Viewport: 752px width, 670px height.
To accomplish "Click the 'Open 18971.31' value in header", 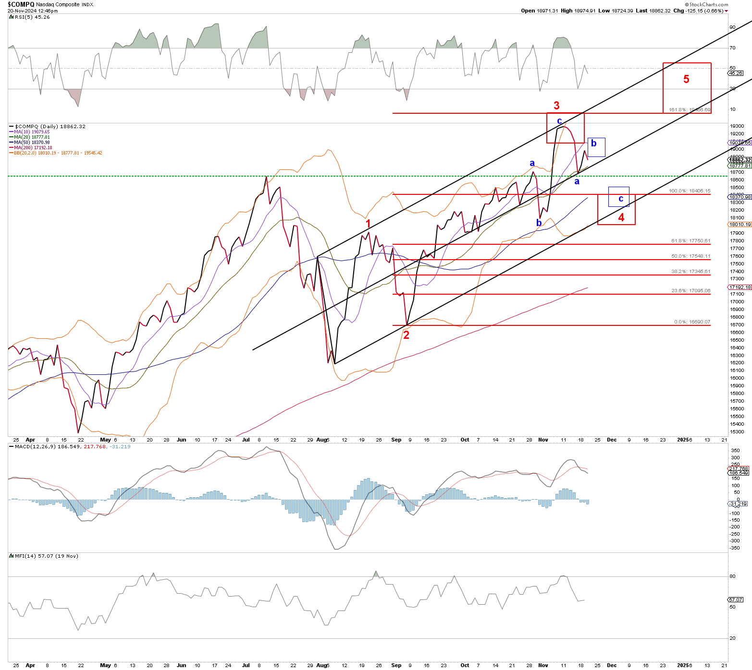I will click(540, 11).
